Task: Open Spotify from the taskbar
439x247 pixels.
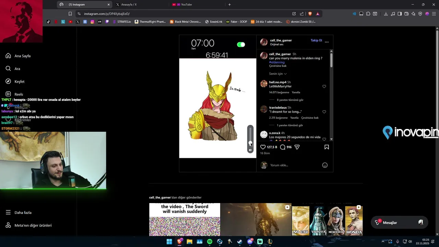Action: click(210, 242)
